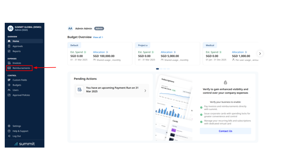Click the Users people icon
Screen dimensions: 285x160
pyautogui.click(x=9, y=90)
